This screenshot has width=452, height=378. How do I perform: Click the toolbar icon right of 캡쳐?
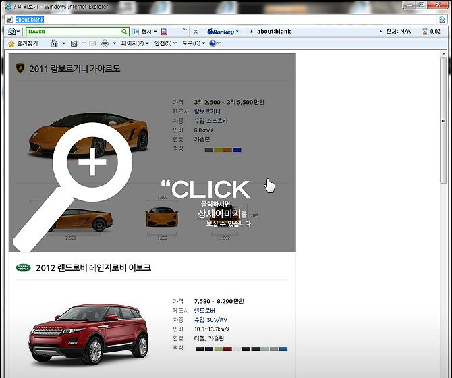point(164,32)
